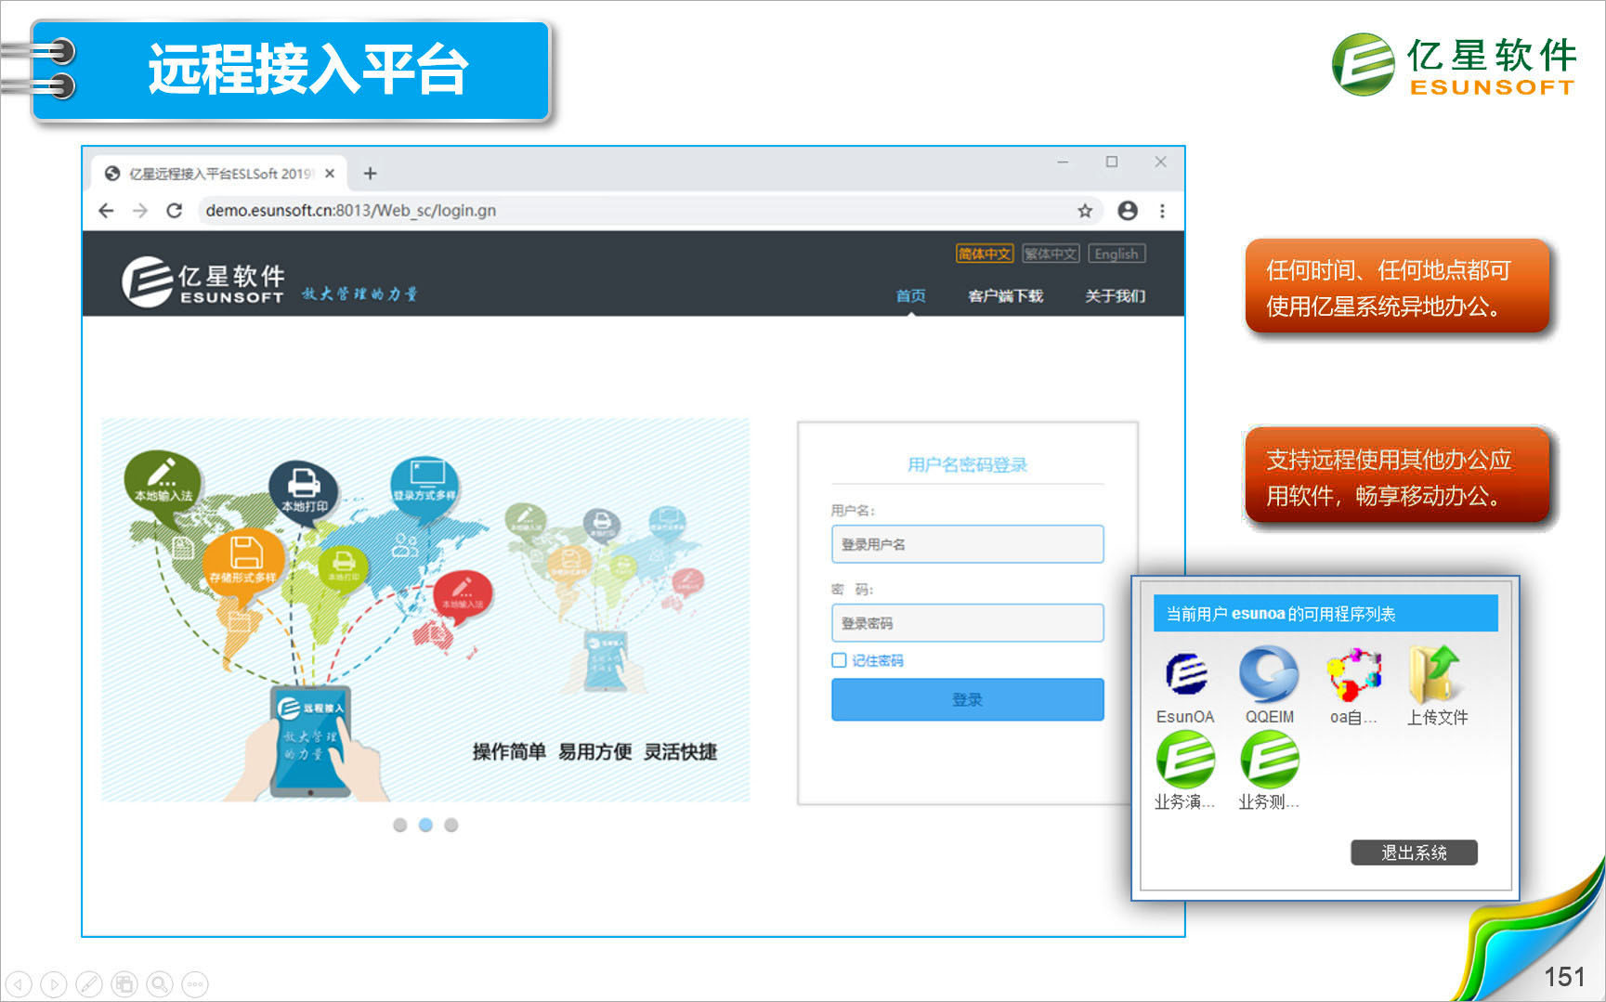
Task: Close the 亿星远程接入平台 browser tab
Action: (330, 174)
